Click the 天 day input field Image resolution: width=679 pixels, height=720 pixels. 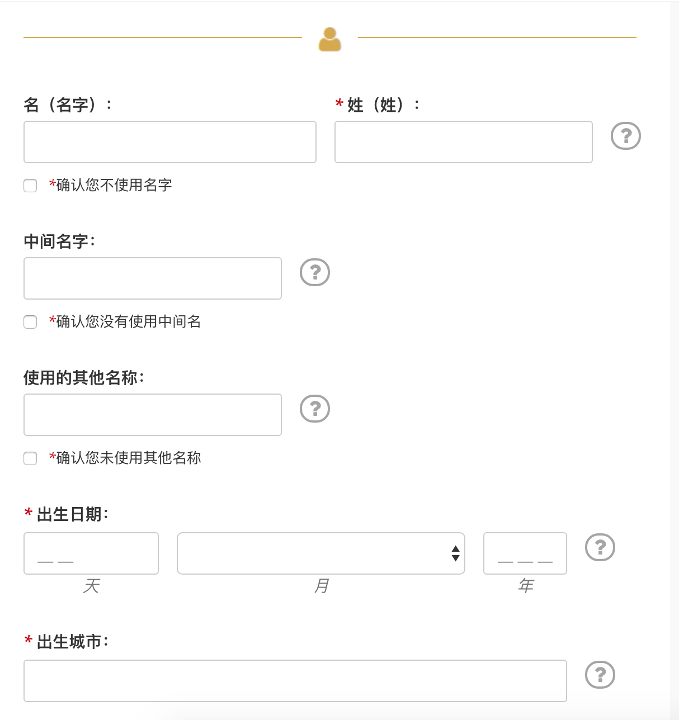coord(91,553)
